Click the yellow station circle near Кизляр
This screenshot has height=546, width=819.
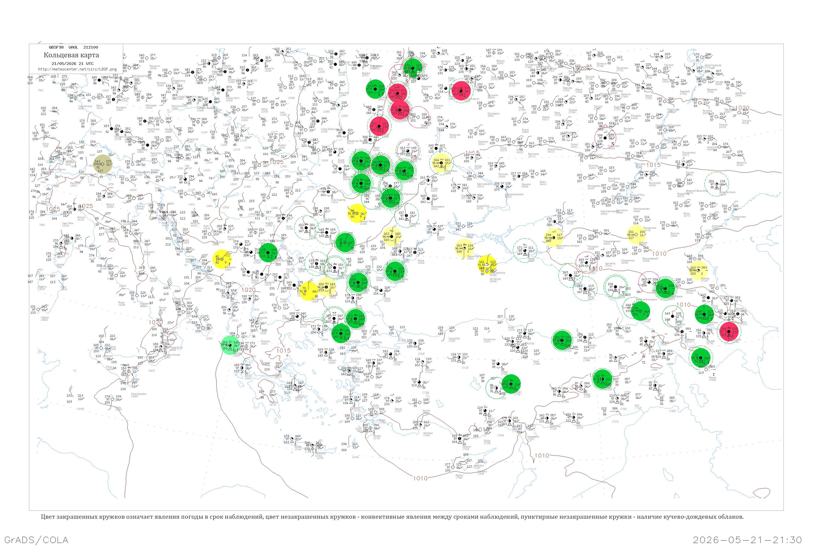pyautogui.click(x=698, y=270)
